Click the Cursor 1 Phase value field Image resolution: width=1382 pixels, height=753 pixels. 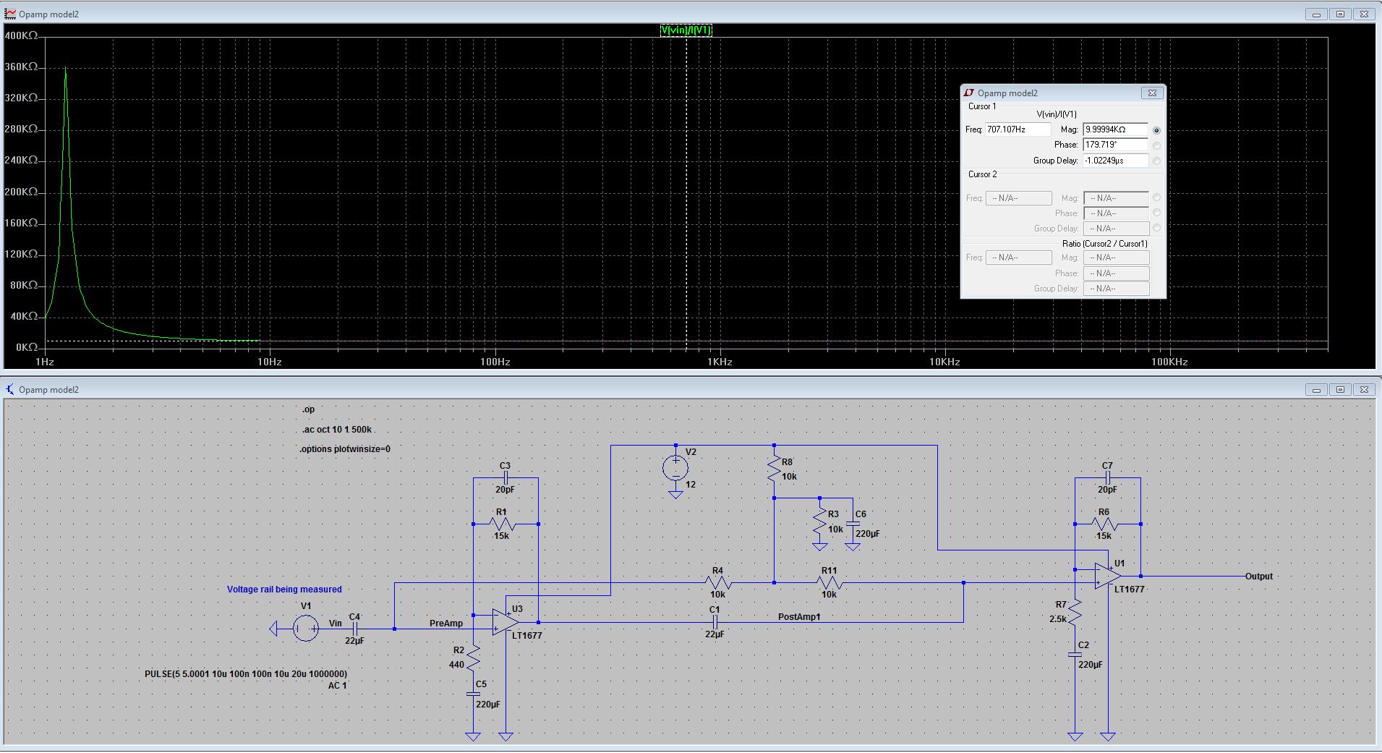tap(1115, 145)
